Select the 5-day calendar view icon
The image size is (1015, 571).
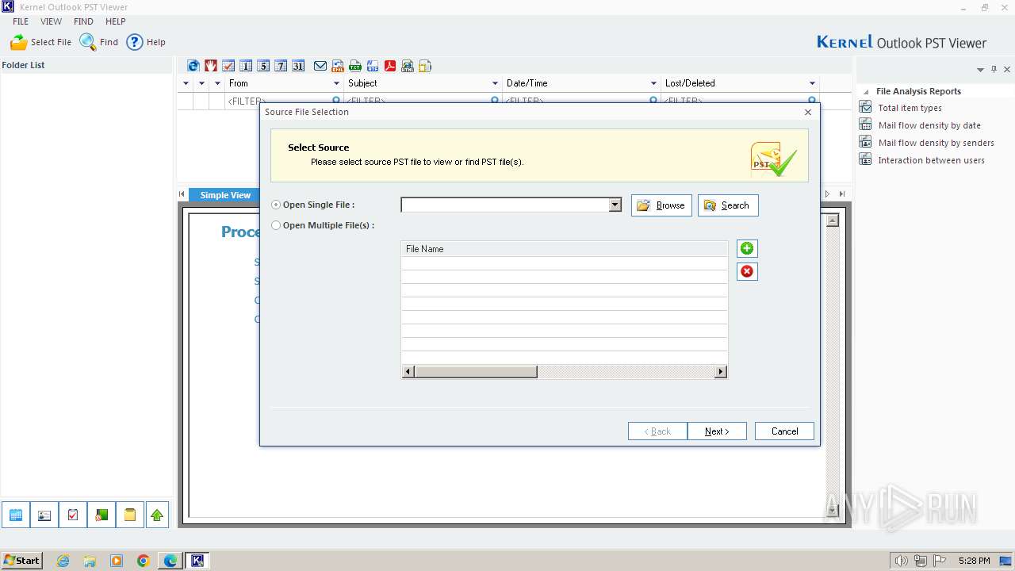tap(263, 66)
